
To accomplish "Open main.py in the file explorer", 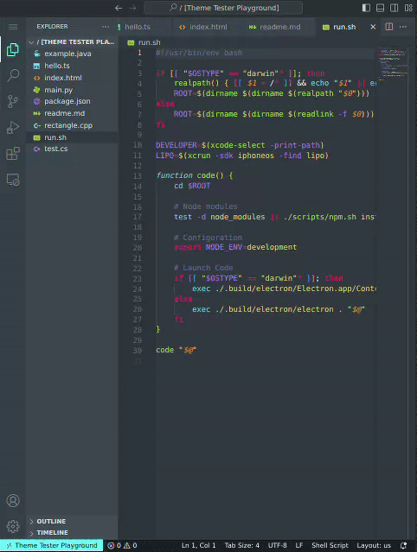I will (x=59, y=90).
